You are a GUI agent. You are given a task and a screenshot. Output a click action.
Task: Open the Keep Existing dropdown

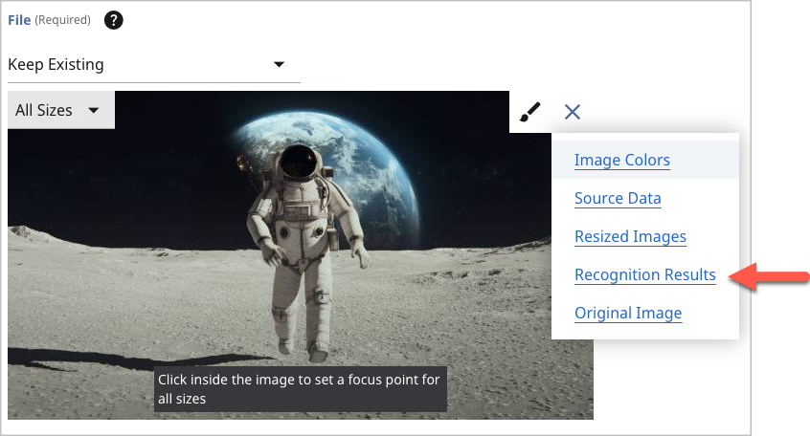(x=154, y=65)
